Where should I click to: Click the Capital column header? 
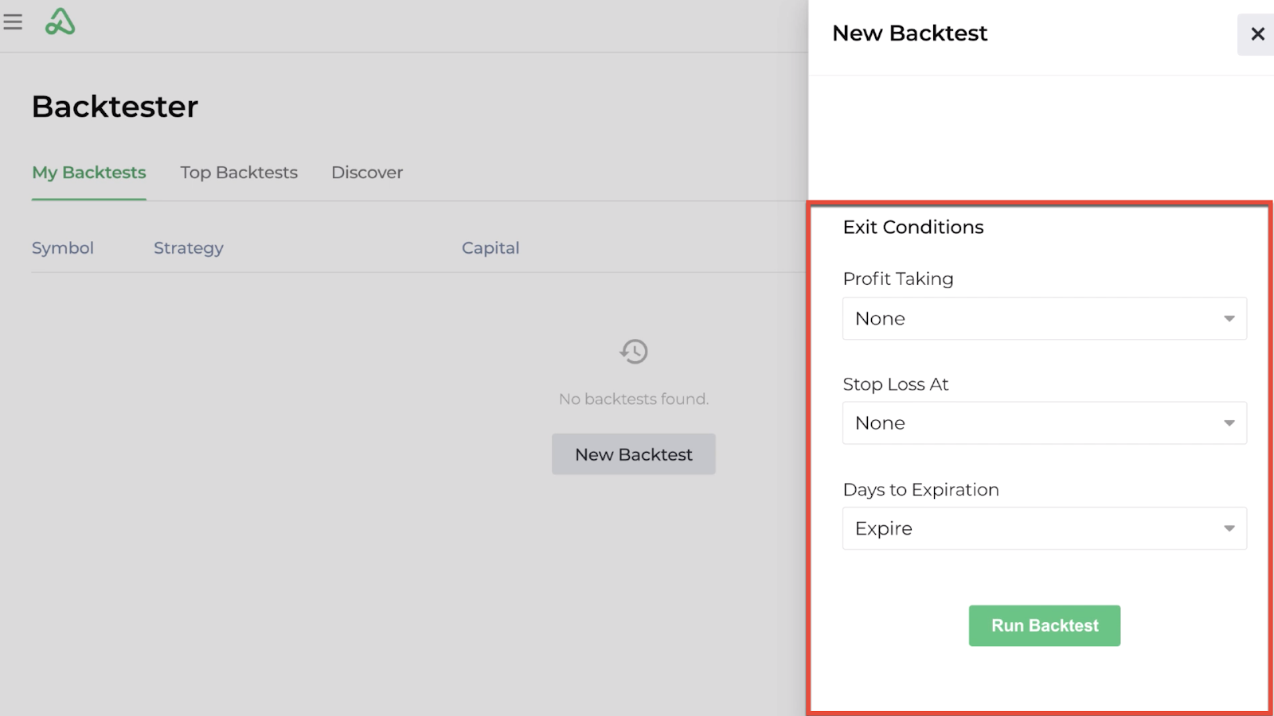pyautogui.click(x=490, y=248)
